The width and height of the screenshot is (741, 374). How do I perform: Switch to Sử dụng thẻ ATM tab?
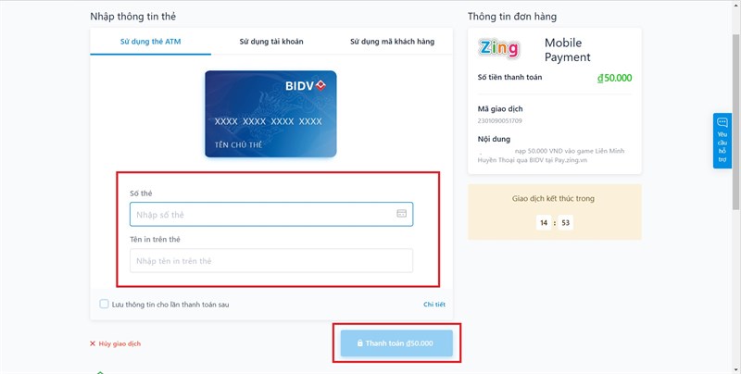pyautogui.click(x=151, y=42)
